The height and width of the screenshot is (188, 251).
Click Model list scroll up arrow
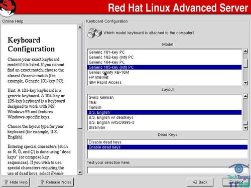[x=245, y=51]
